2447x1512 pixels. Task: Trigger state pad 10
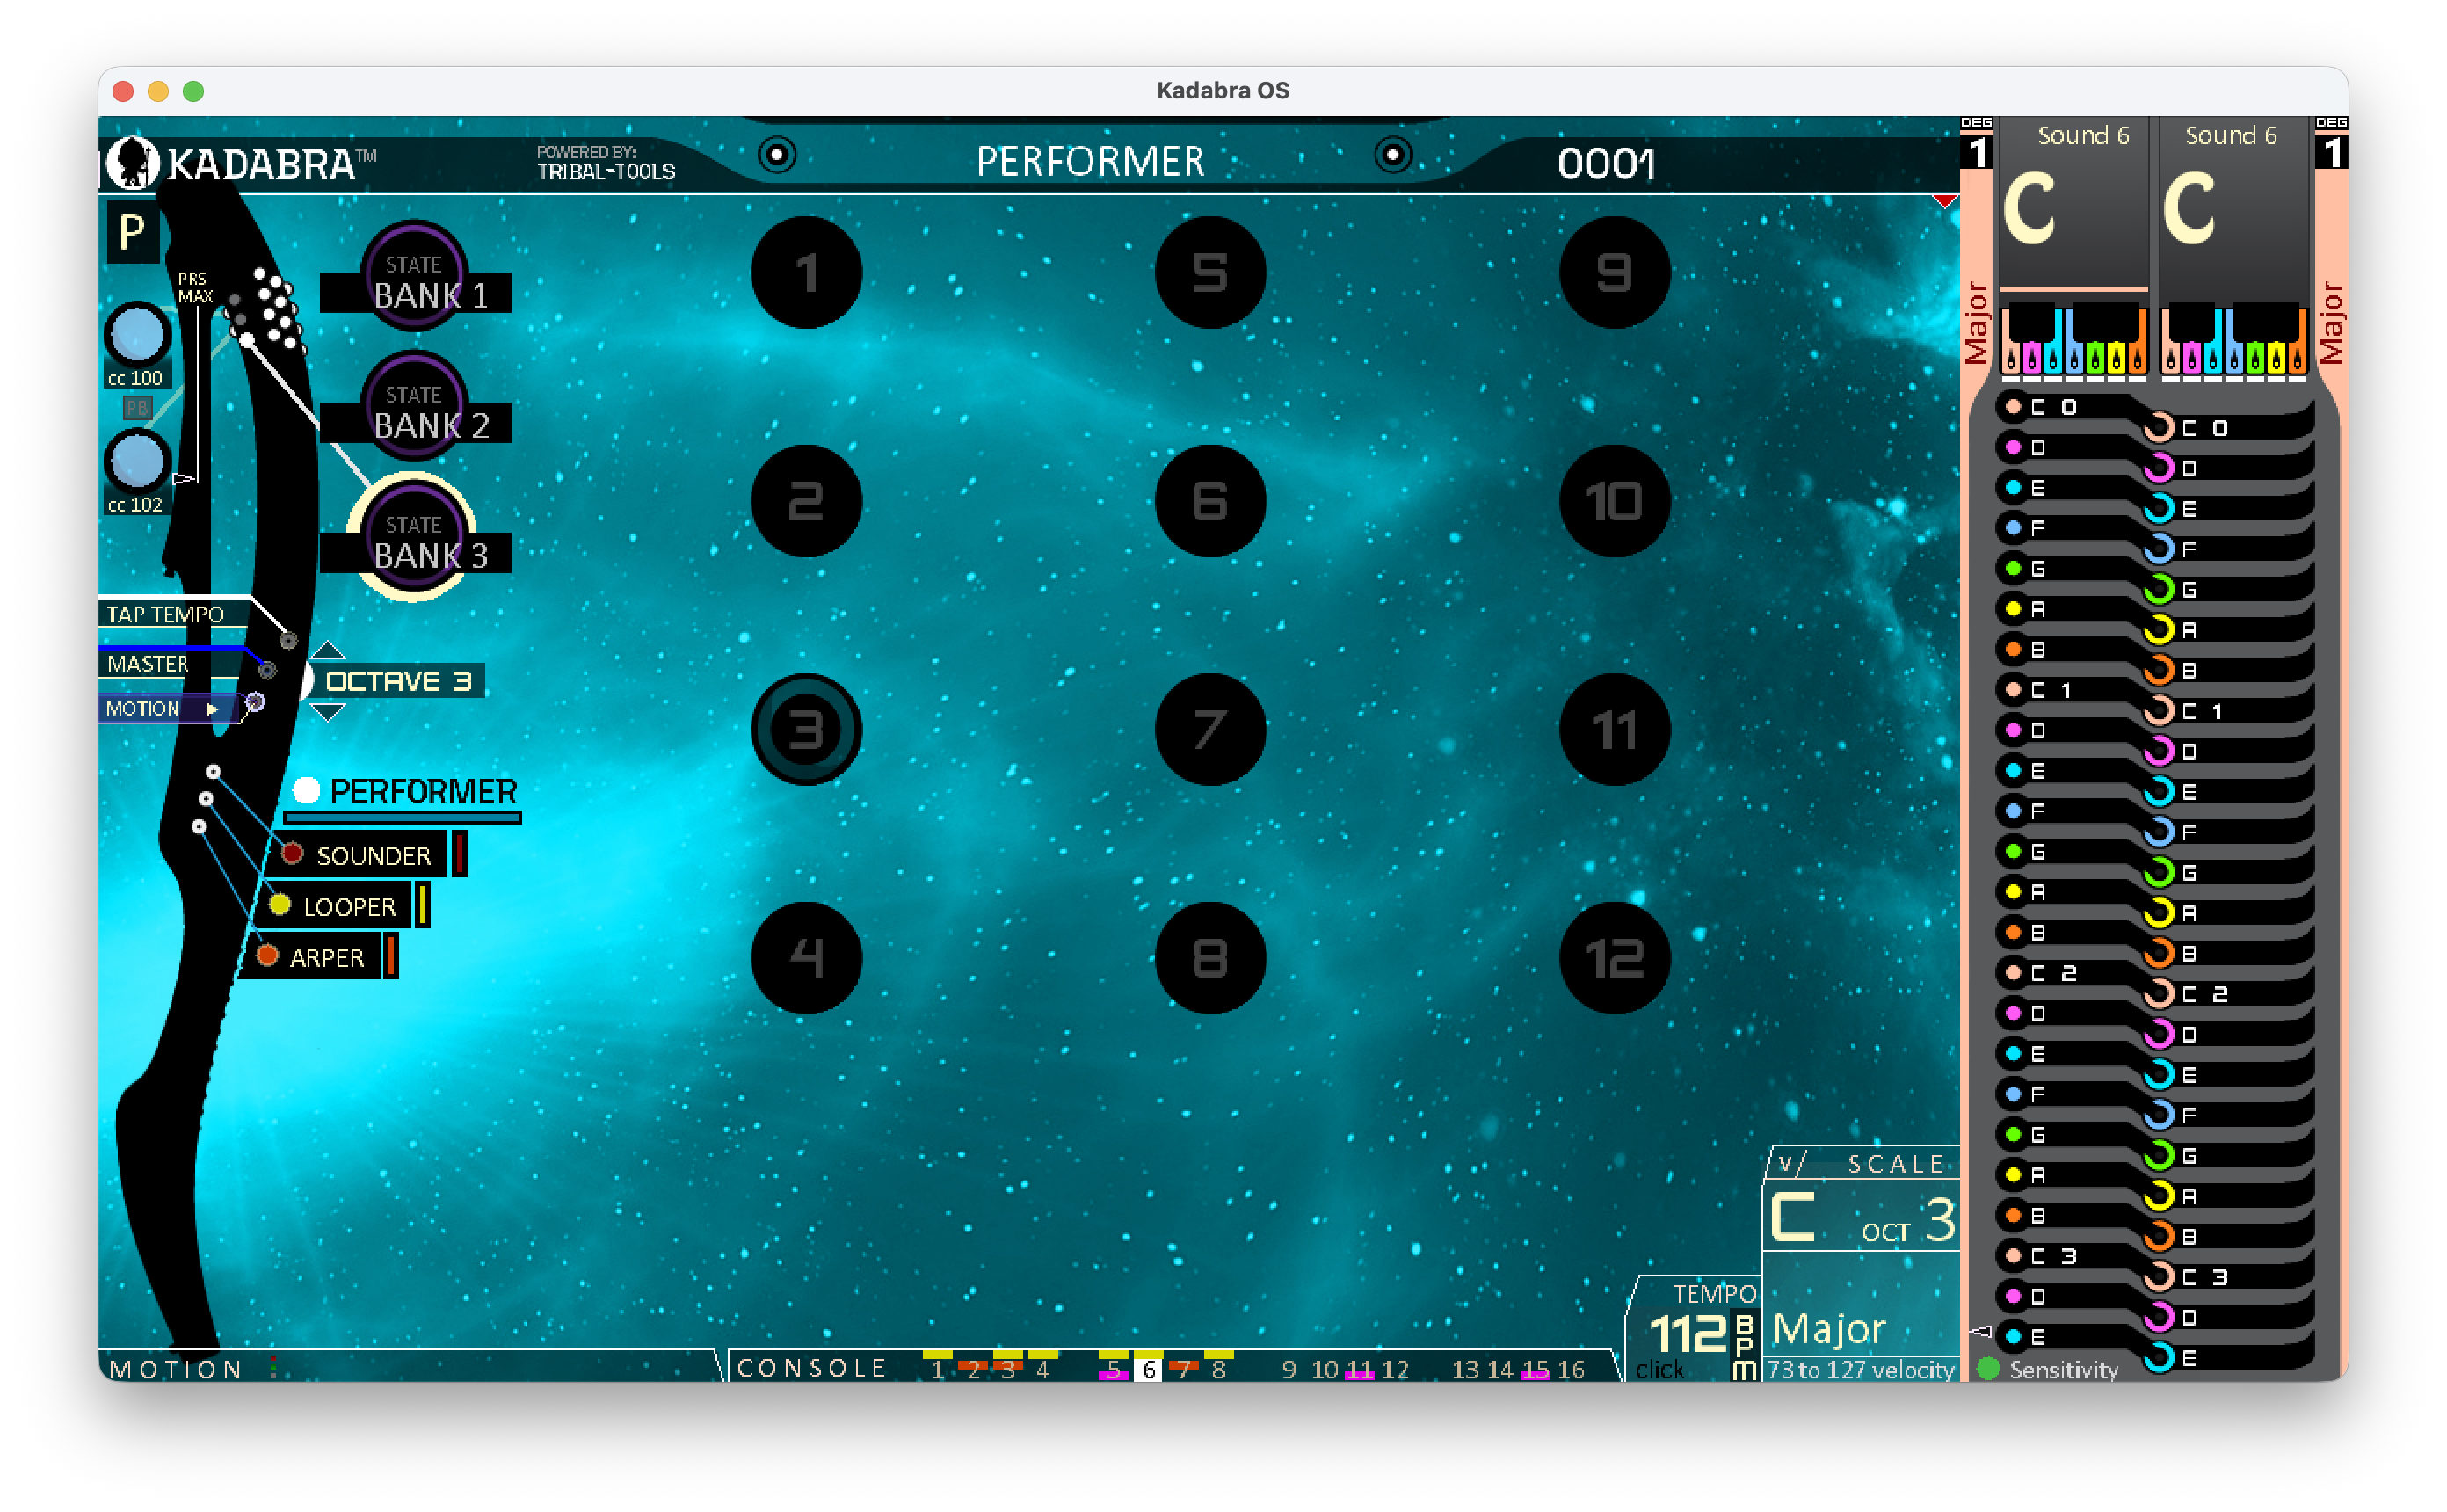point(1615,501)
